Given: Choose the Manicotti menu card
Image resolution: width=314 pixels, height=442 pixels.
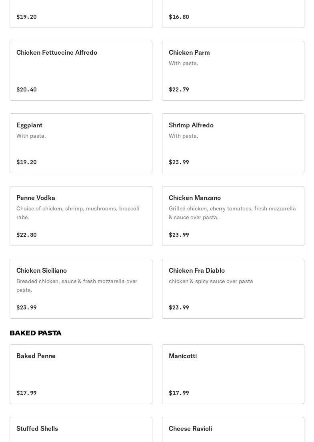Looking at the screenshot, I should 233,374.
